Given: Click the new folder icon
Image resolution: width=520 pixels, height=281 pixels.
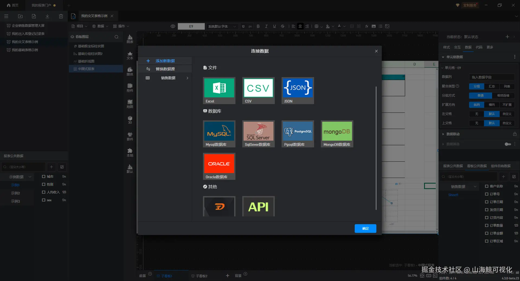Looking at the screenshot, I should tap(20, 16).
